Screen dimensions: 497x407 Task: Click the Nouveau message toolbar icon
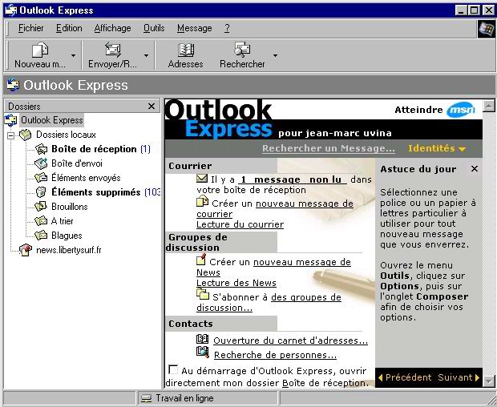(40, 50)
